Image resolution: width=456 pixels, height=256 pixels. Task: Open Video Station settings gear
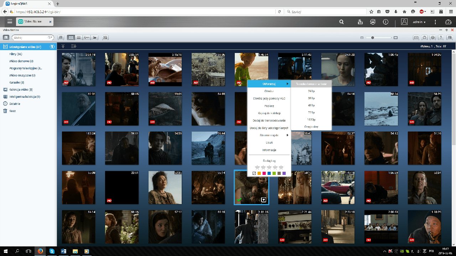coord(433,37)
